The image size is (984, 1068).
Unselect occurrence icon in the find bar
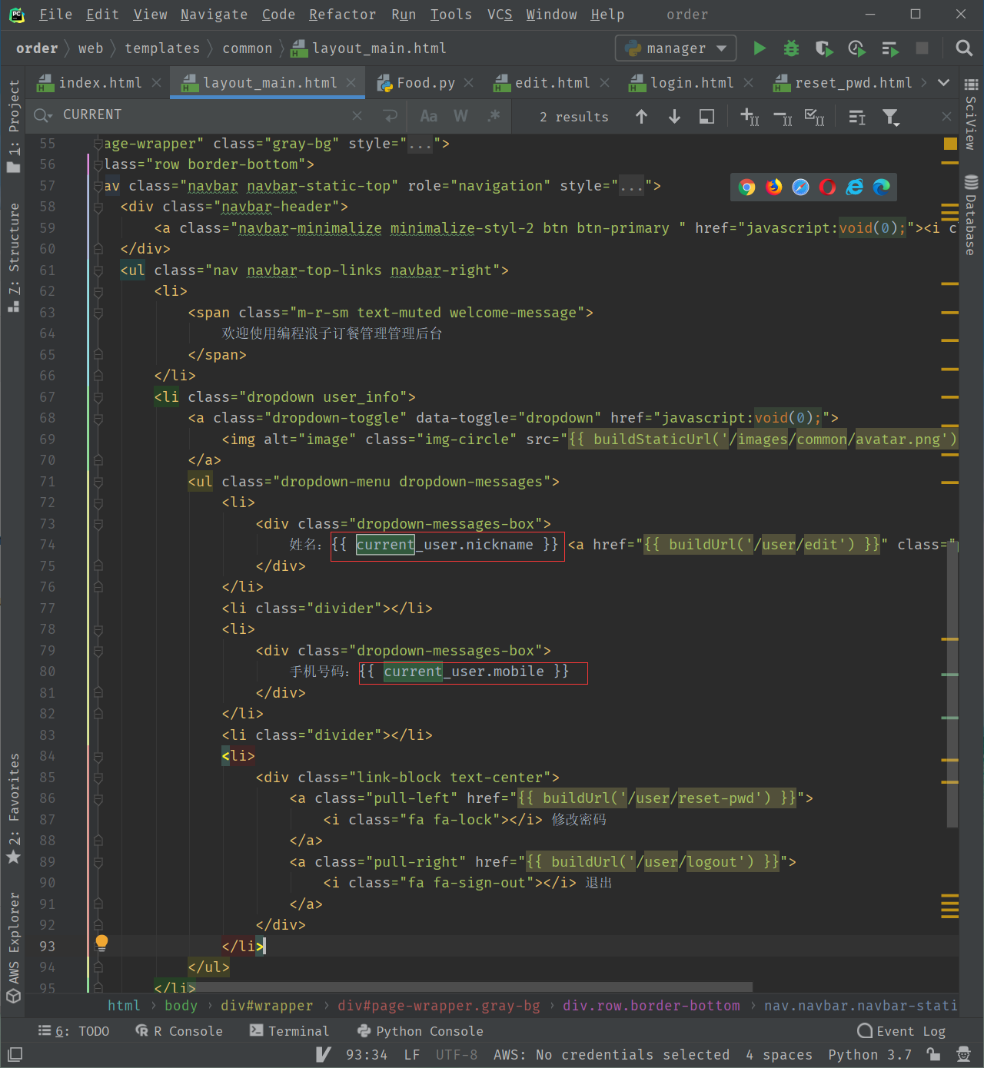[783, 118]
